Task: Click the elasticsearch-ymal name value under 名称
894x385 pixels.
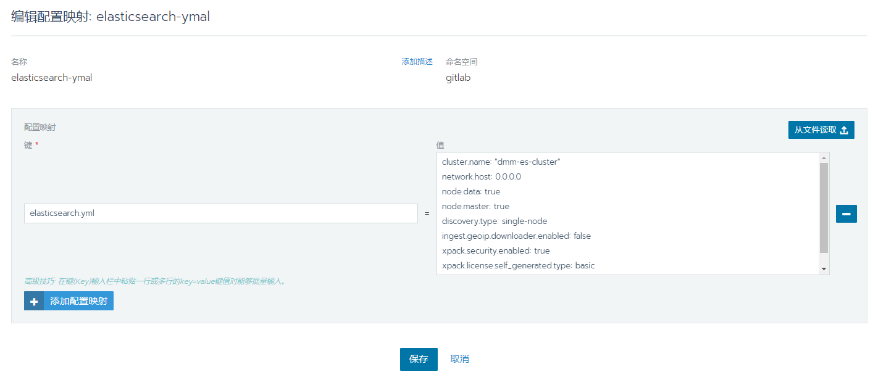Action: click(x=51, y=78)
